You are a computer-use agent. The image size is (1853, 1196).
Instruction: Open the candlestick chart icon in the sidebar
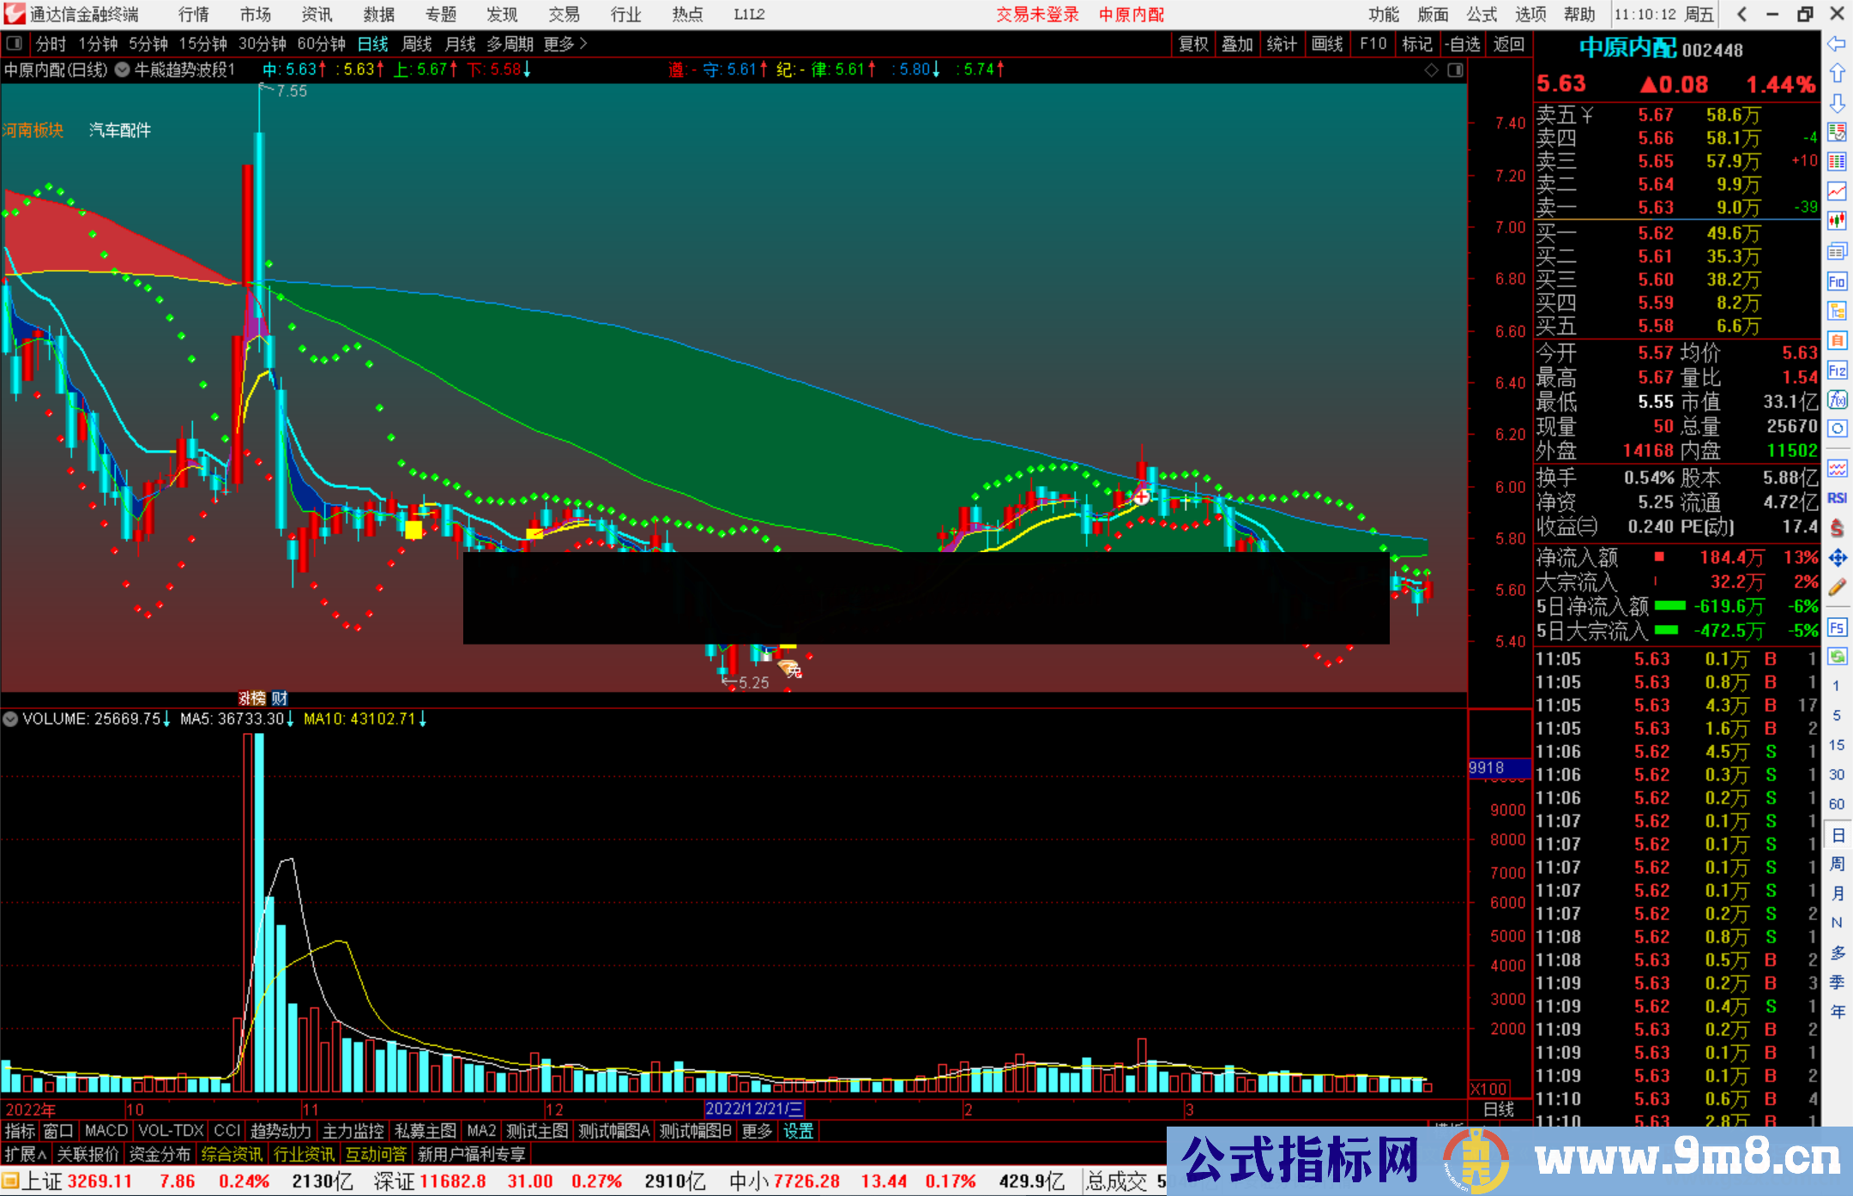click(x=1837, y=221)
